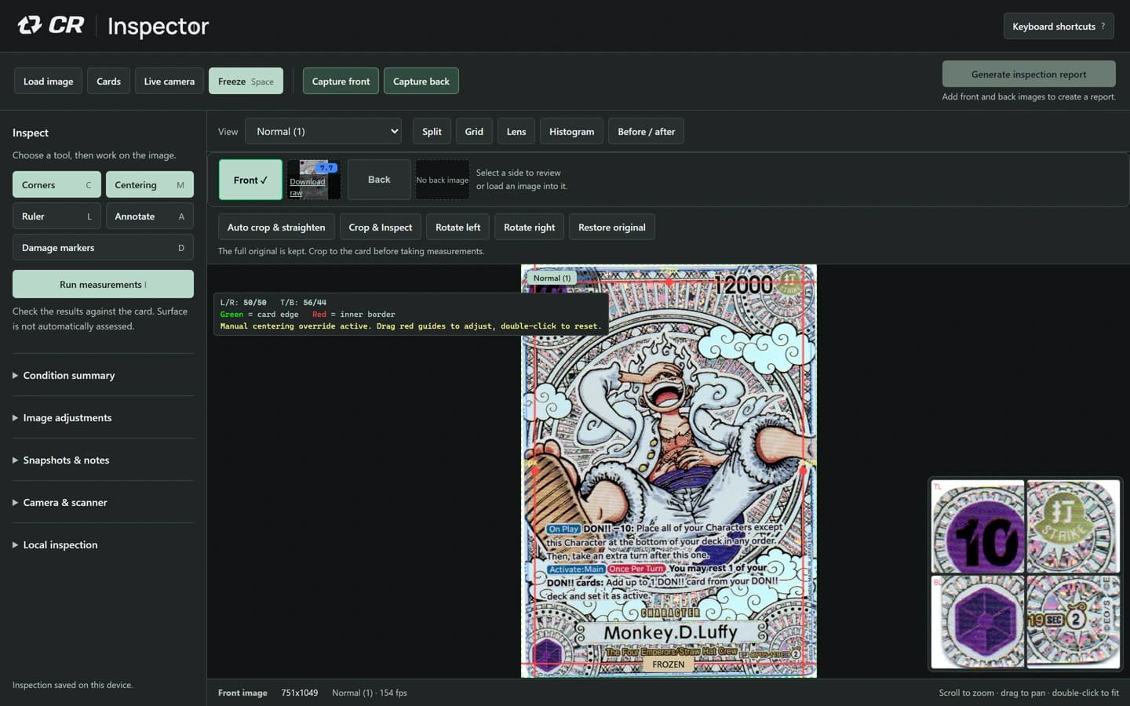1130x706 pixels.
Task: Open Keyboard shortcuts help
Action: click(1059, 26)
